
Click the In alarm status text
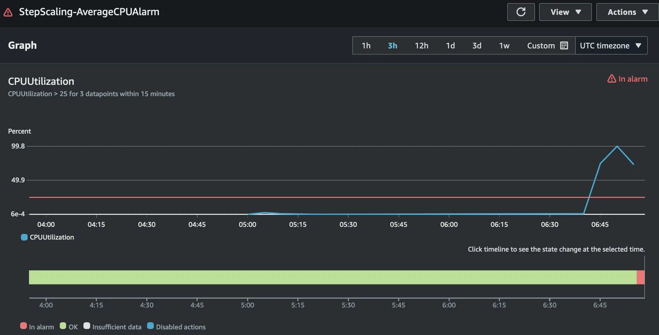pyautogui.click(x=633, y=79)
